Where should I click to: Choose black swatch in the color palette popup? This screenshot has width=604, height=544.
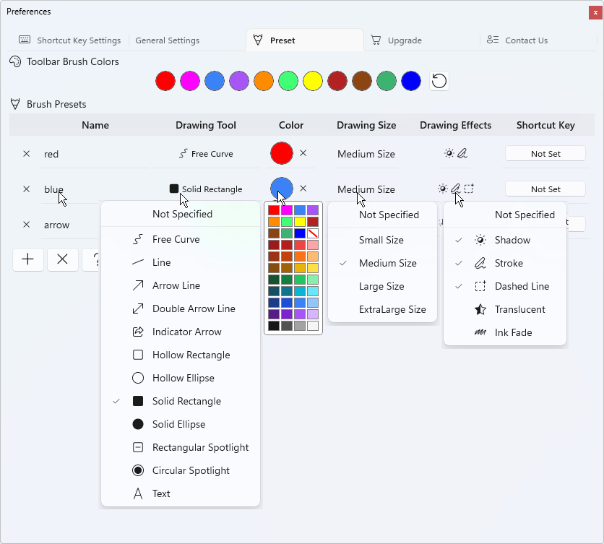coord(274,326)
